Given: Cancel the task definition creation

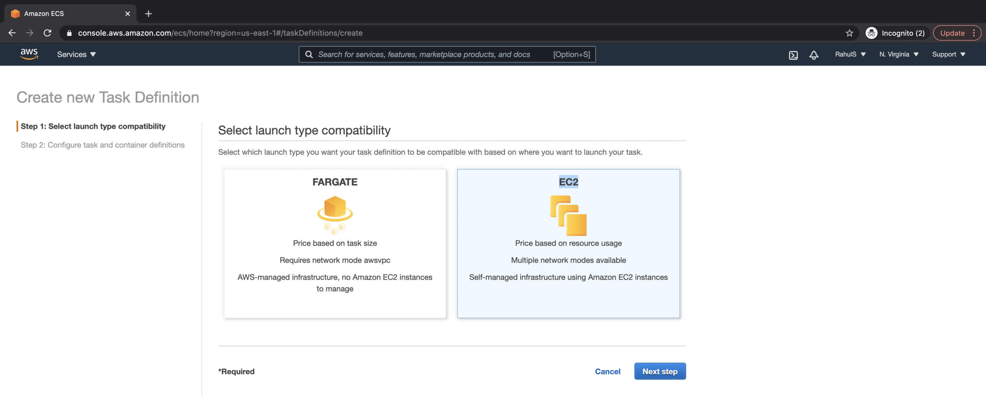Looking at the screenshot, I should pos(608,371).
